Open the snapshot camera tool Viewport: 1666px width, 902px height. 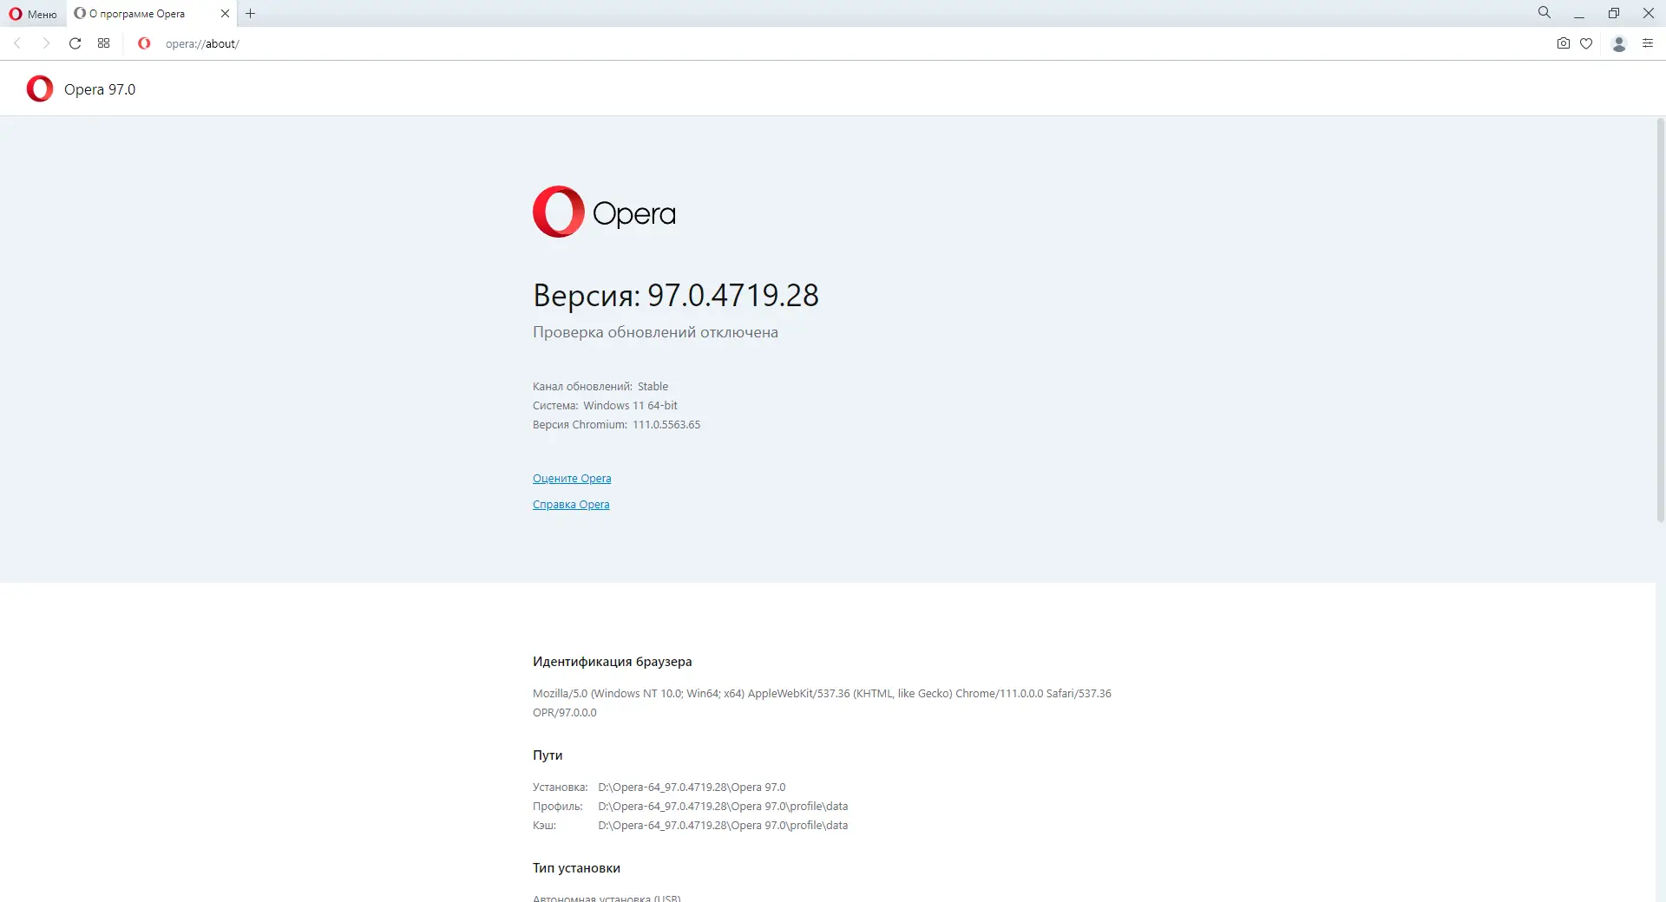1564,43
